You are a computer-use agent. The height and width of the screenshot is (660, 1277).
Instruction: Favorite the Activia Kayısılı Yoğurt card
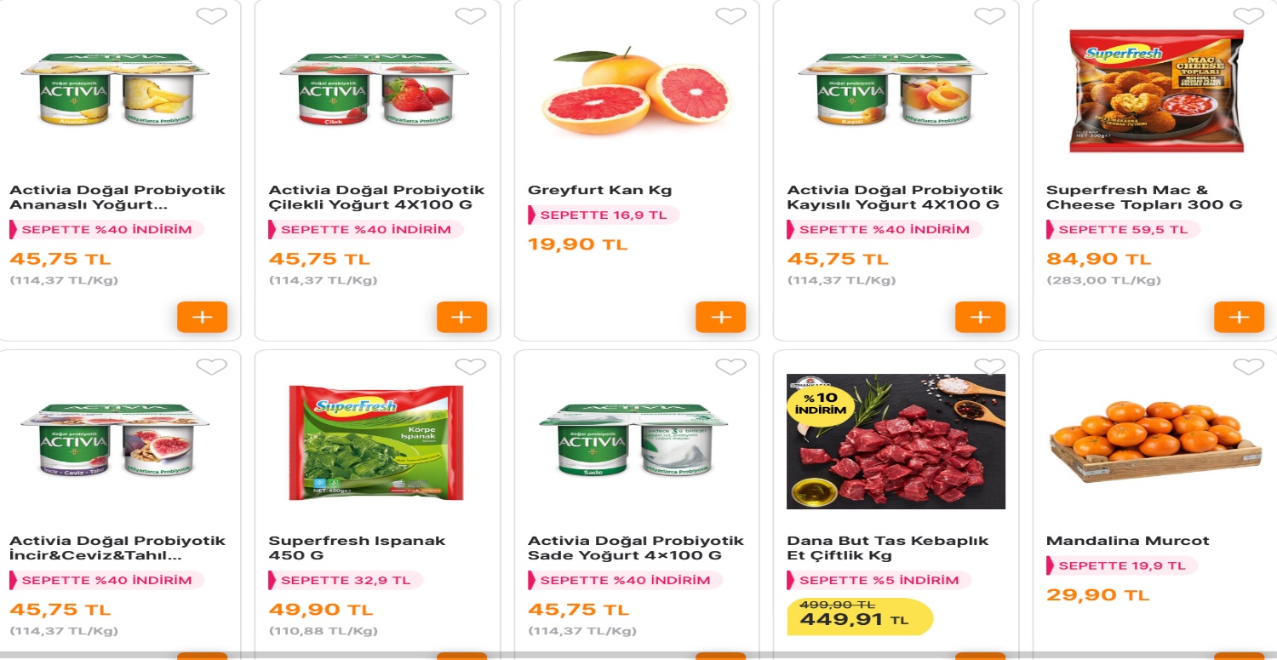coord(989,16)
